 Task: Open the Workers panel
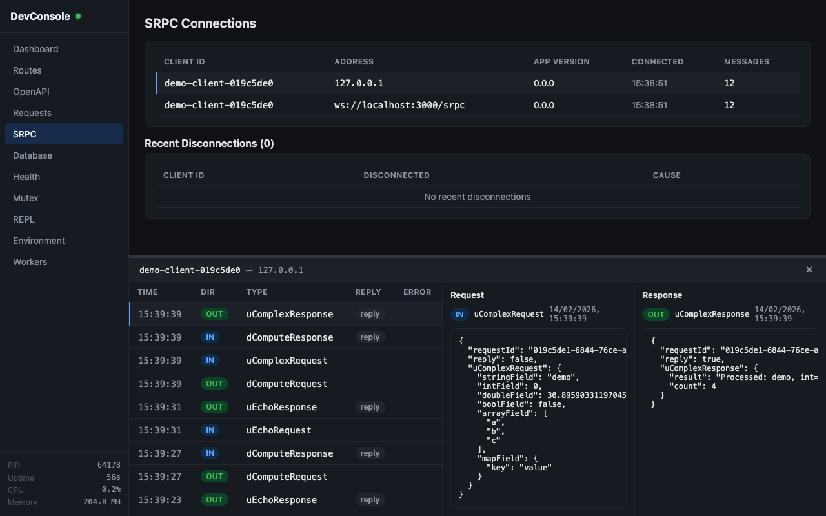pyautogui.click(x=30, y=262)
